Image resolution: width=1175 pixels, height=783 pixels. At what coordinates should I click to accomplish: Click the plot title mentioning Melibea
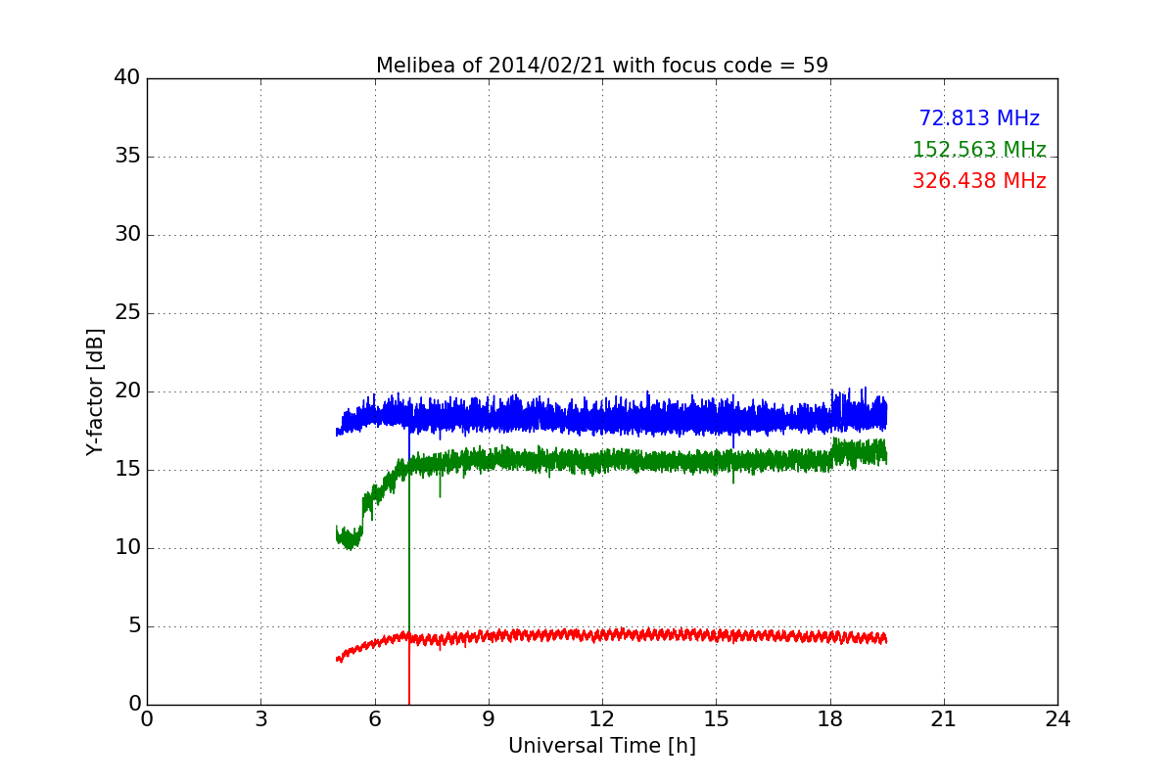[602, 66]
